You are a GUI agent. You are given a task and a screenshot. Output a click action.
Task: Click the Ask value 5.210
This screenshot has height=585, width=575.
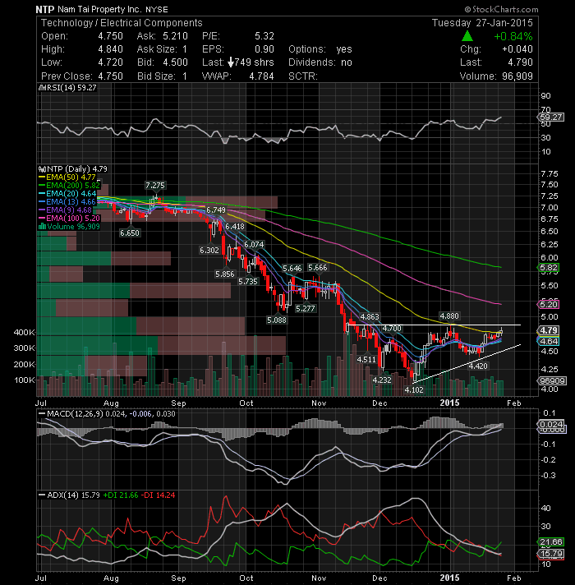coord(175,36)
